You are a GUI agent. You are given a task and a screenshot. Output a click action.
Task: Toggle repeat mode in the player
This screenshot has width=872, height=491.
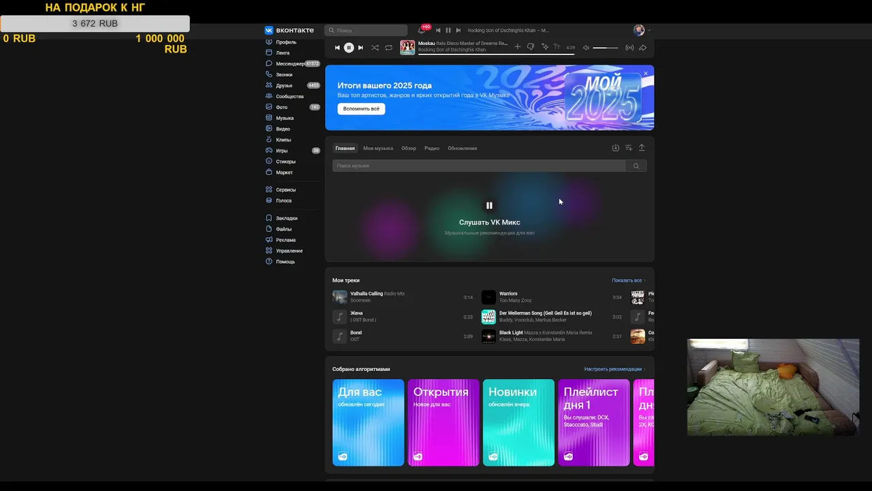[388, 48]
